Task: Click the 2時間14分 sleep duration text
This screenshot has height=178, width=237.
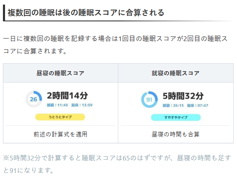Action: tap(68, 96)
